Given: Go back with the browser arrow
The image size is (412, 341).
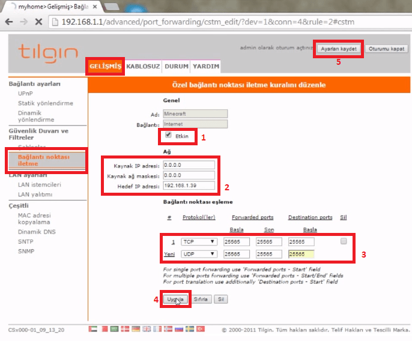Looking at the screenshot, I should 9,22.
